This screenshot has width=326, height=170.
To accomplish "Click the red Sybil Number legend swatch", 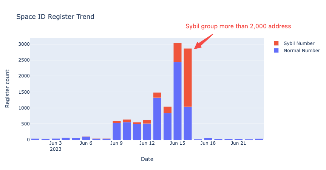I will tap(276, 43).
